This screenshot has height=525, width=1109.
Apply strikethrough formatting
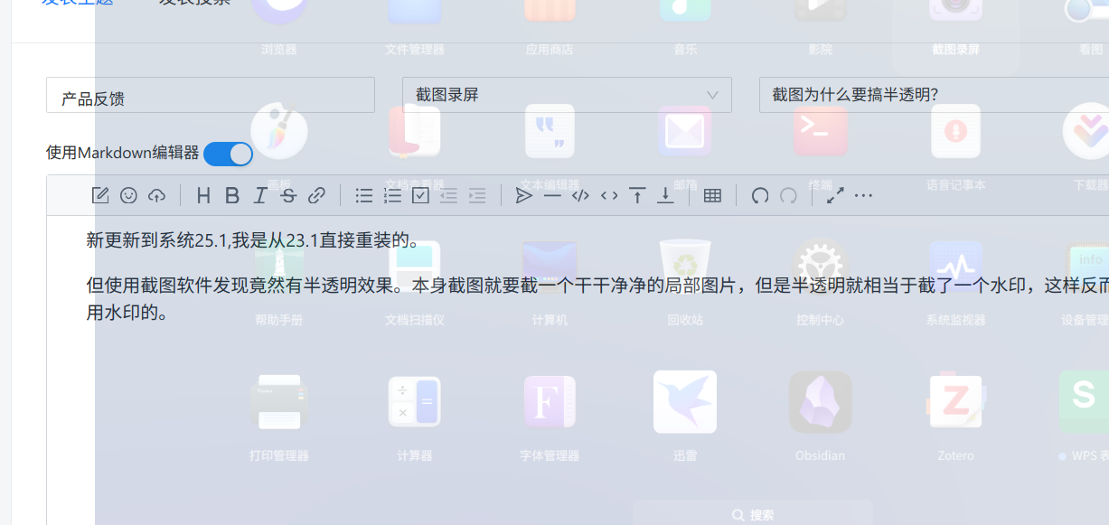point(288,195)
